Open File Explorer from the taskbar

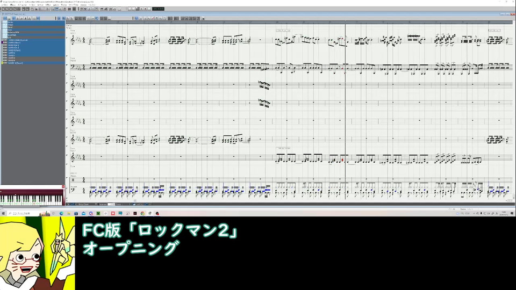69,213
